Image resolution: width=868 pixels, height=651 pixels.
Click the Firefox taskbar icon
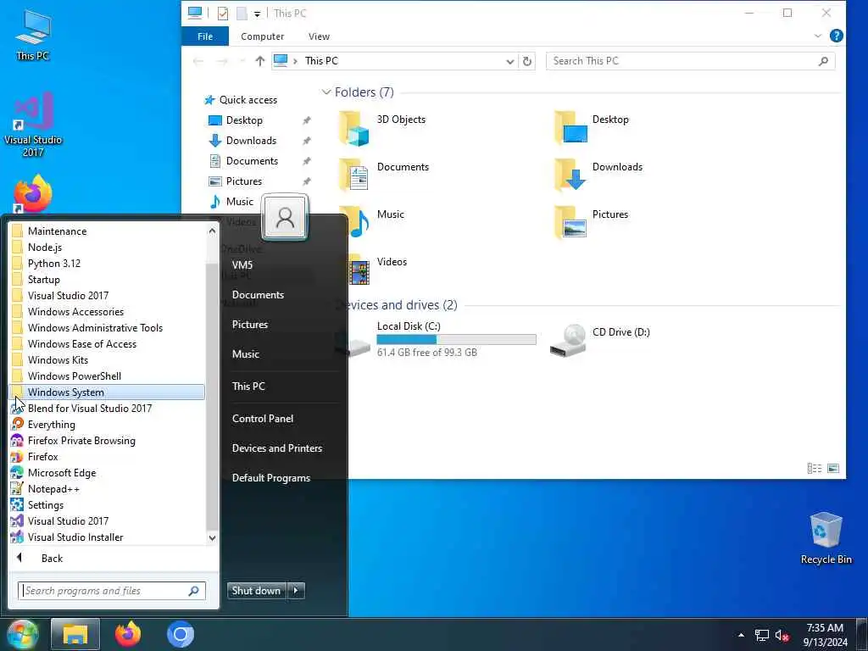tap(128, 634)
